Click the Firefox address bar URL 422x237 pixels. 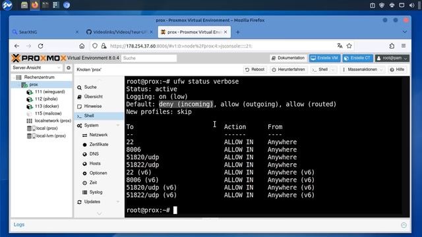pyautogui.click(x=181, y=46)
